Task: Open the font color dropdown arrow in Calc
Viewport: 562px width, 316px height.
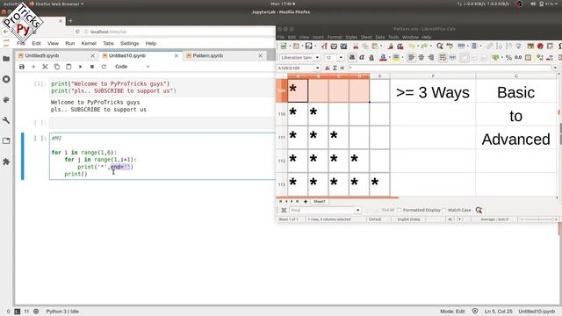Action: pyautogui.click(x=390, y=57)
